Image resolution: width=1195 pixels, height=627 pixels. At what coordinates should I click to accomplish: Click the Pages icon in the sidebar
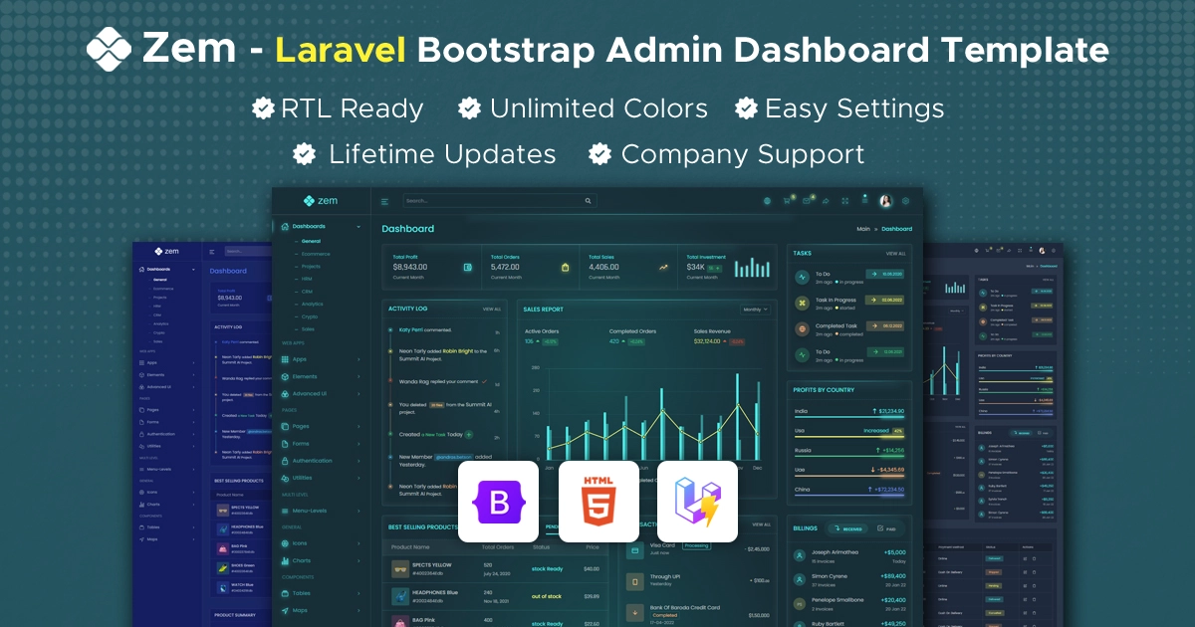285,426
